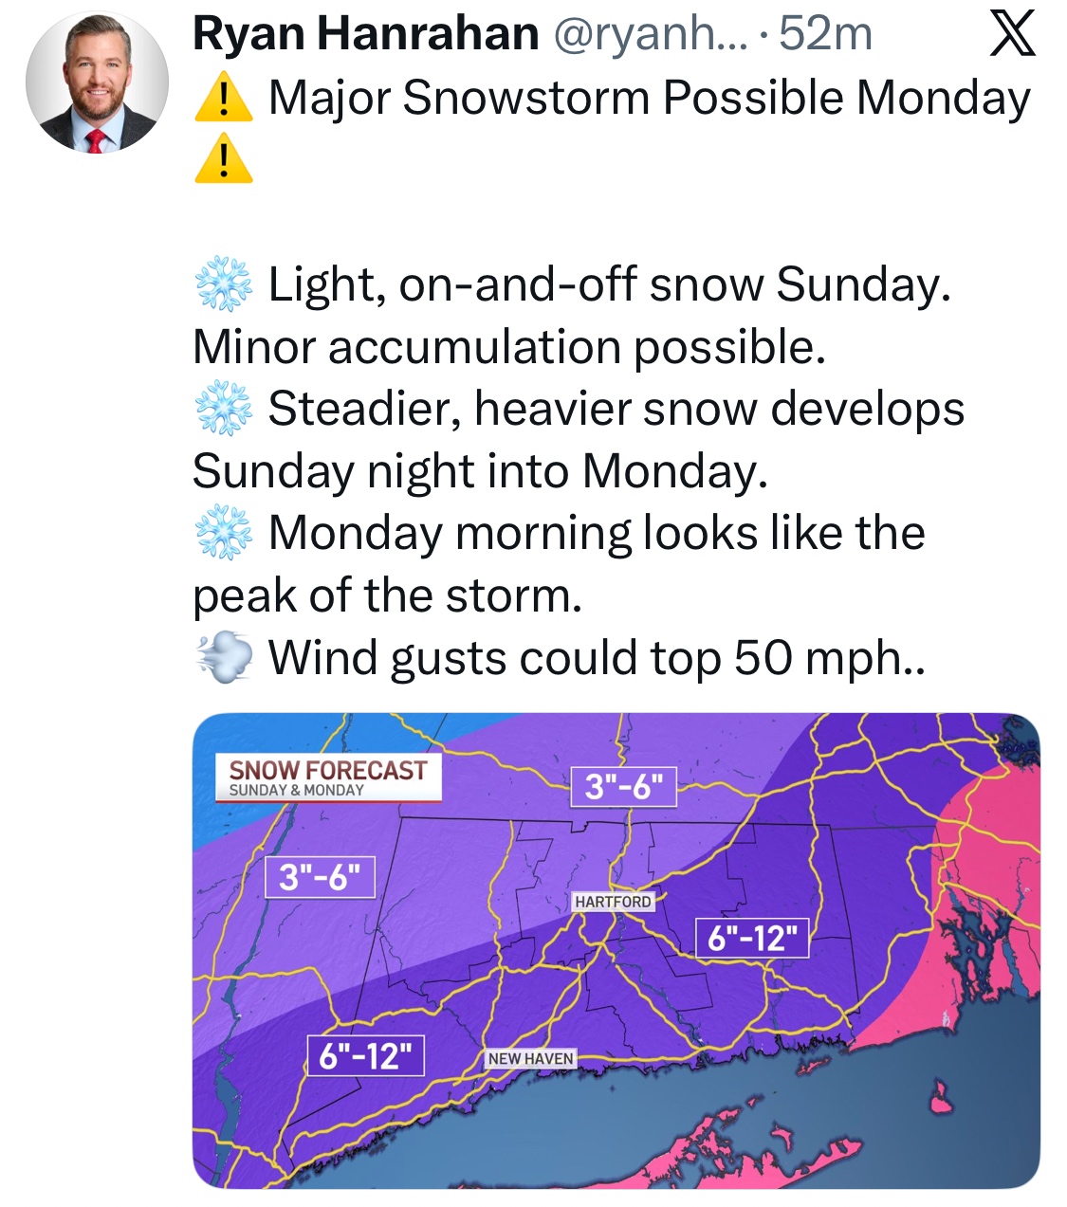Click the snowflake beside "Light, on-and-off snow"
The image size is (1067, 1207).
pos(224,284)
